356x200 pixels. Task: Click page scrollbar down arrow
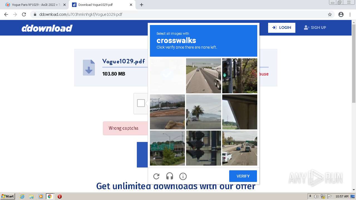tap(354, 190)
